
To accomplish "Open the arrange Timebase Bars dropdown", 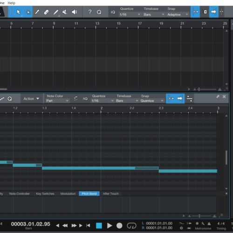I will 154,14.
